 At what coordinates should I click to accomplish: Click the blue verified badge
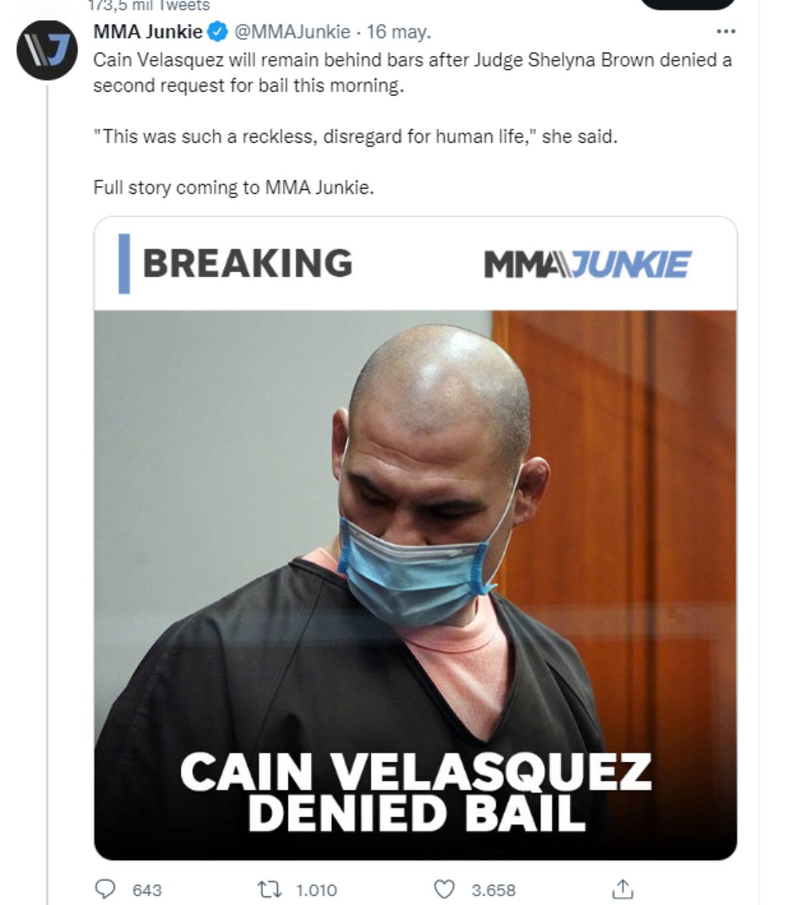click(219, 31)
